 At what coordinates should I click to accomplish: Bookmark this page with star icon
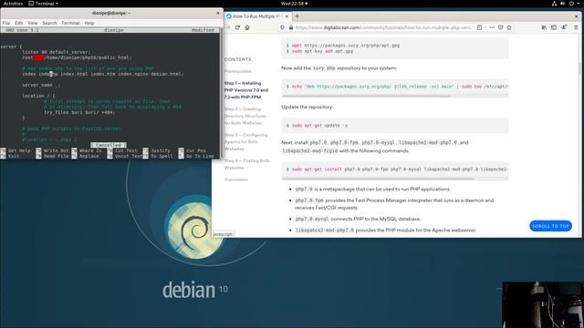coord(509,27)
